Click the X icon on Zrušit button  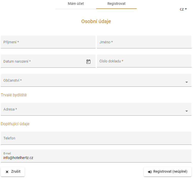tap(7, 172)
